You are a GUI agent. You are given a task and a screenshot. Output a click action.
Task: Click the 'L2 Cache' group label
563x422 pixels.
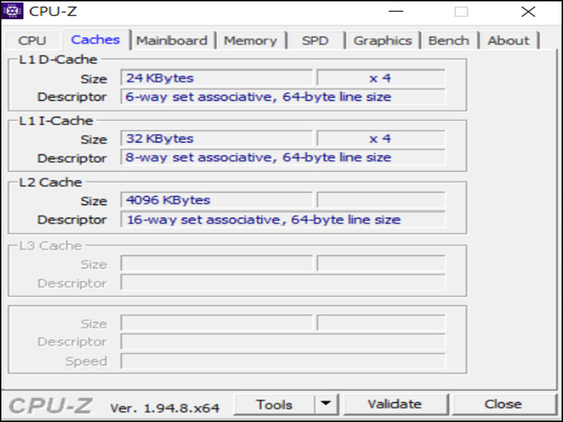click(x=51, y=182)
